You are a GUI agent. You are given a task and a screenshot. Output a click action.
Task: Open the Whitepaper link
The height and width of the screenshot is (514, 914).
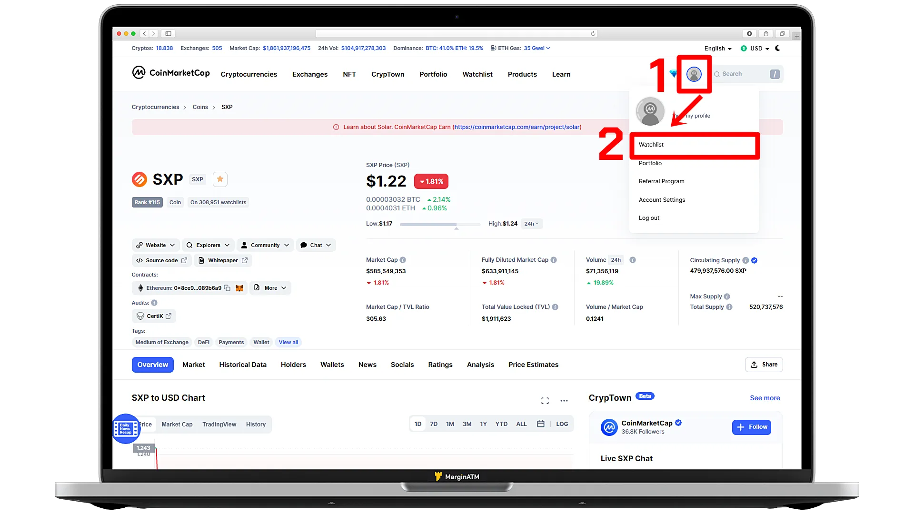pos(223,260)
